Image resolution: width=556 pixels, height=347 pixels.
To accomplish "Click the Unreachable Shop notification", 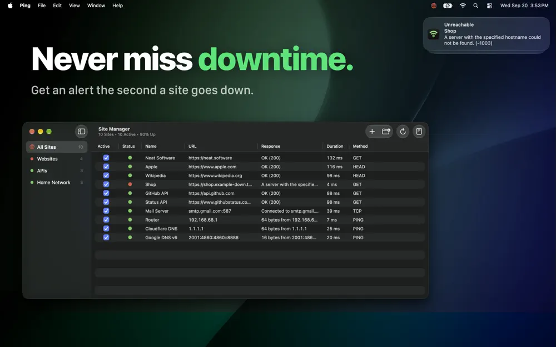I will pyautogui.click(x=486, y=34).
